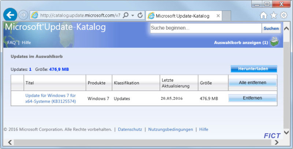Minimize the browser window
293x149 pixels.
tap(257, 4)
